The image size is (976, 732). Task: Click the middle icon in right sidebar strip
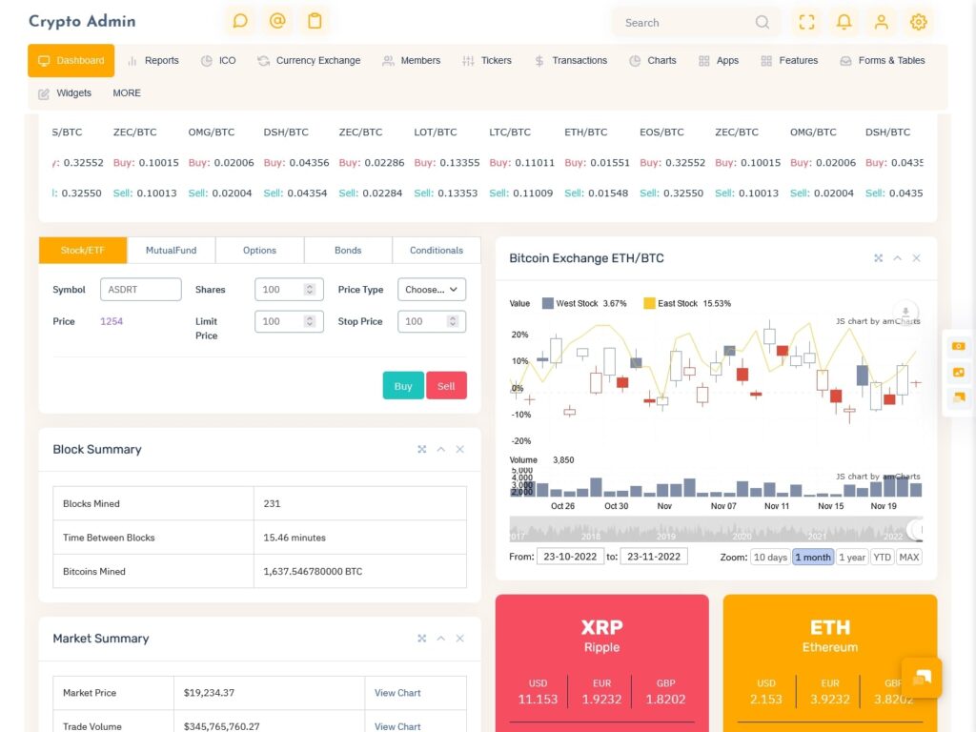(959, 373)
